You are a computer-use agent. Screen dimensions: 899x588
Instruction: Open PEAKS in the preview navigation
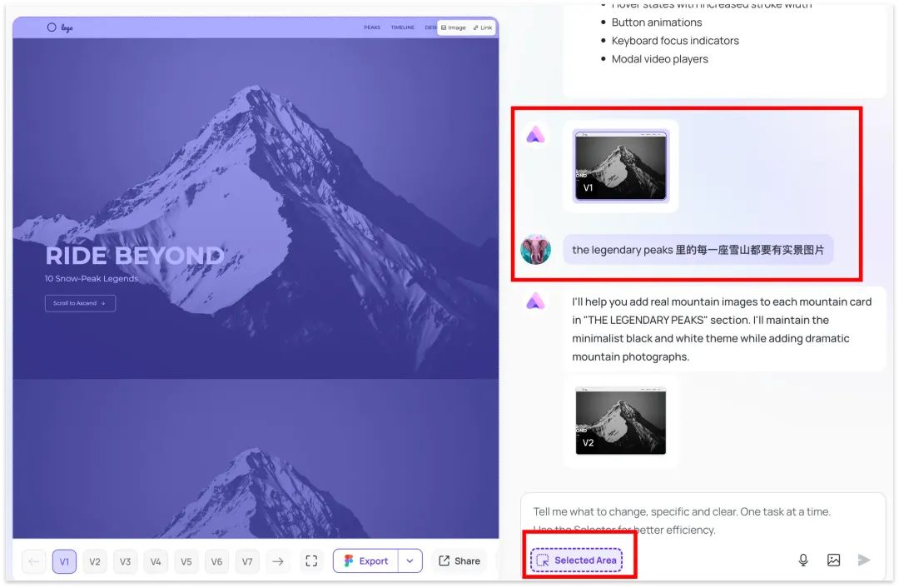372,27
